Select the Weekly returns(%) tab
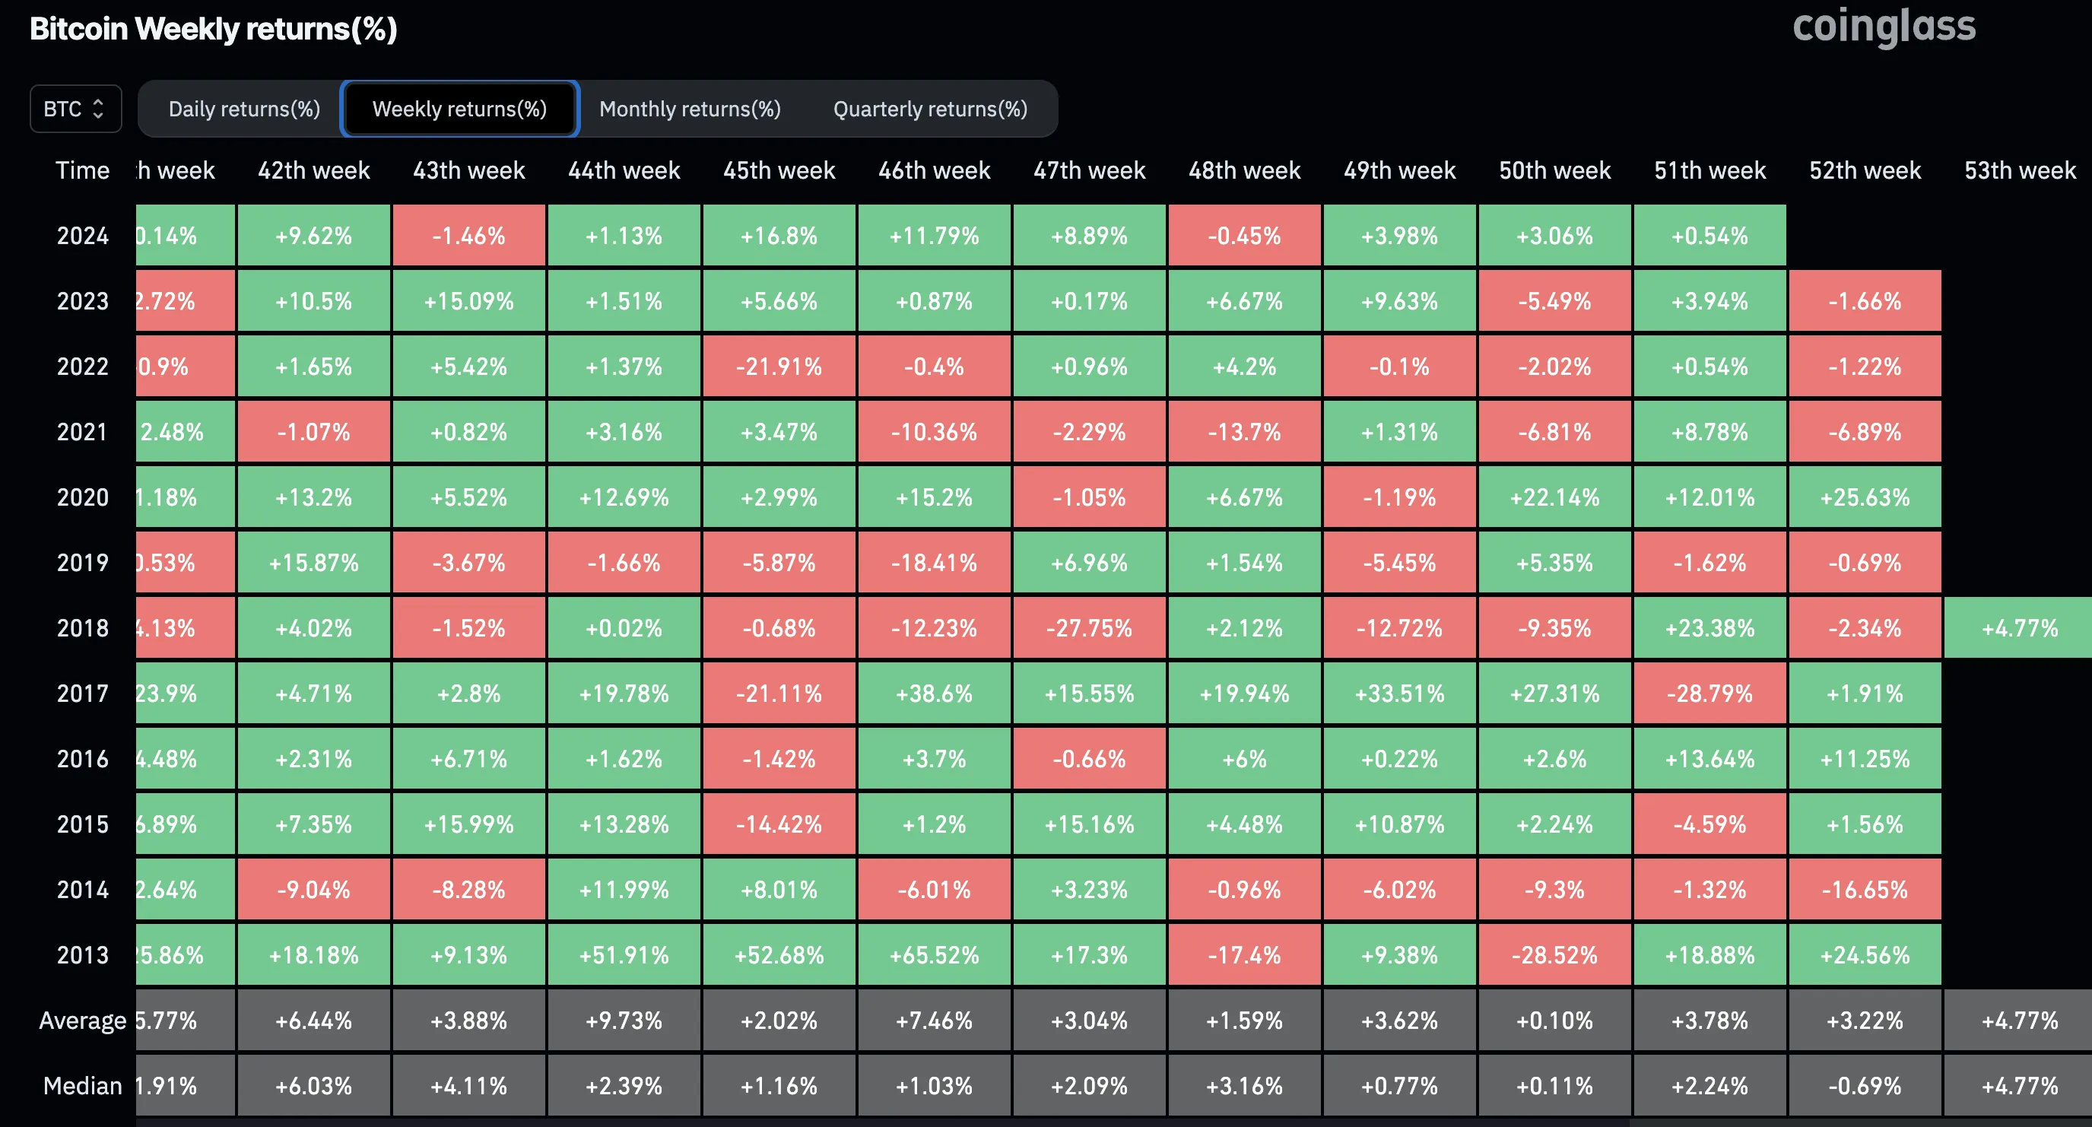 (459, 109)
